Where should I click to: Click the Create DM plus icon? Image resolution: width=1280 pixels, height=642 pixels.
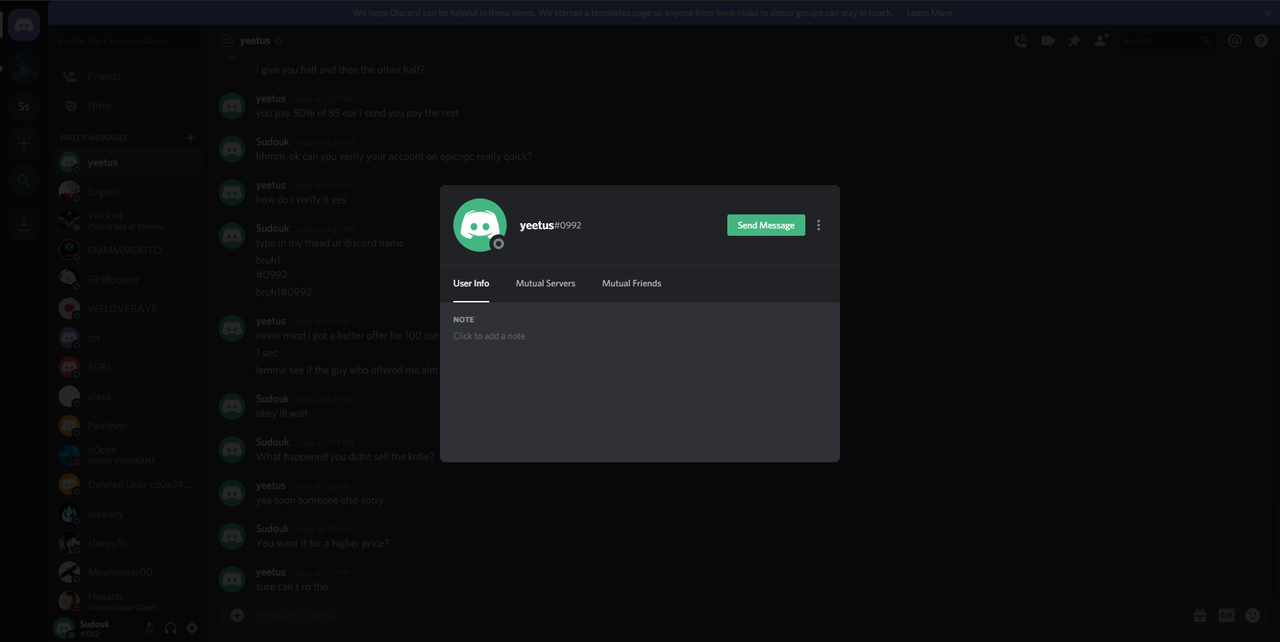pyautogui.click(x=191, y=138)
